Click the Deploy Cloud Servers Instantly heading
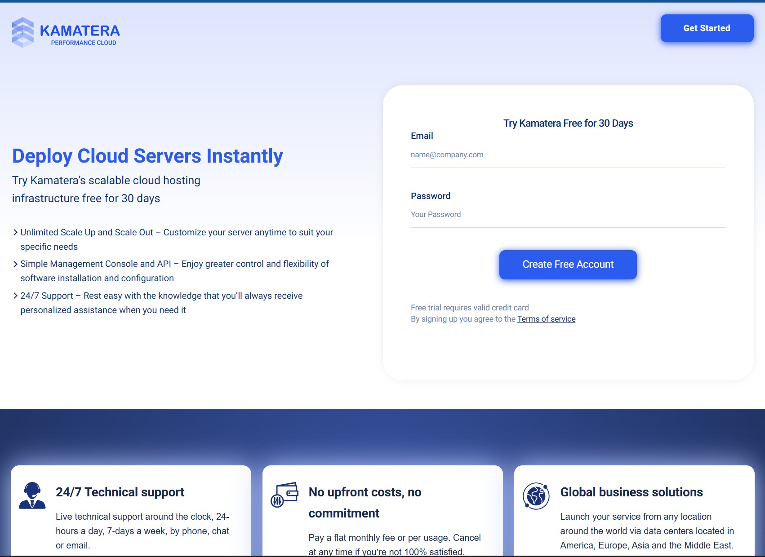Image resolution: width=765 pixels, height=557 pixels. click(x=147, y=156)
